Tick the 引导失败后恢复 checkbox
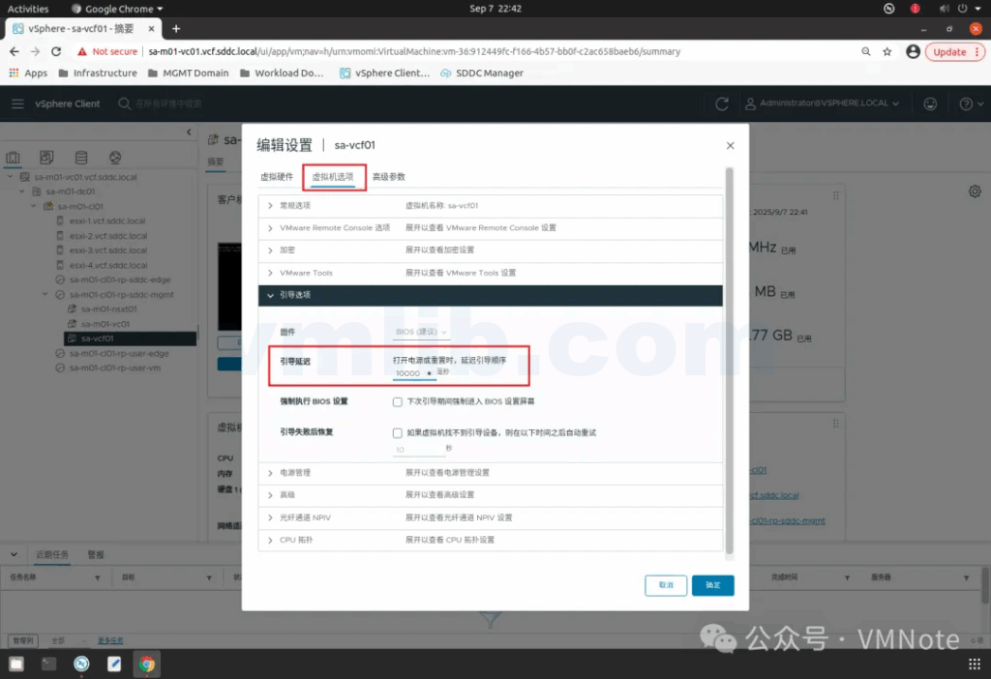 click(398, 433)
